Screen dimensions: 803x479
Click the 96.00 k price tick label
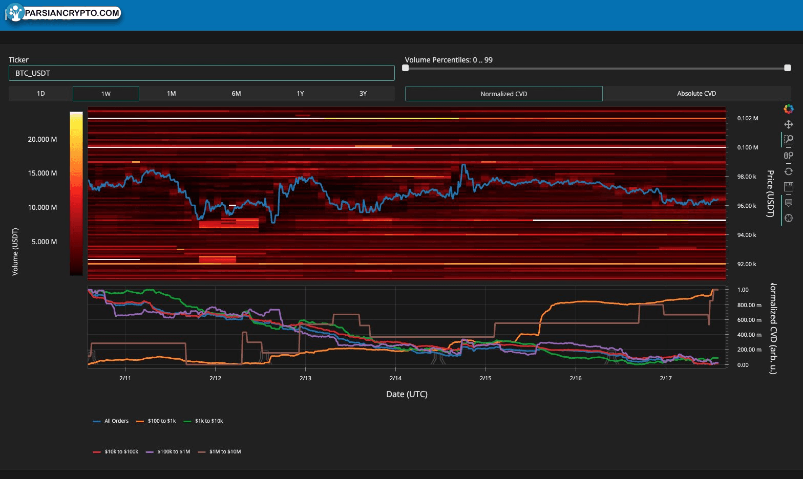pyautogui.click(x=747, y=206)
